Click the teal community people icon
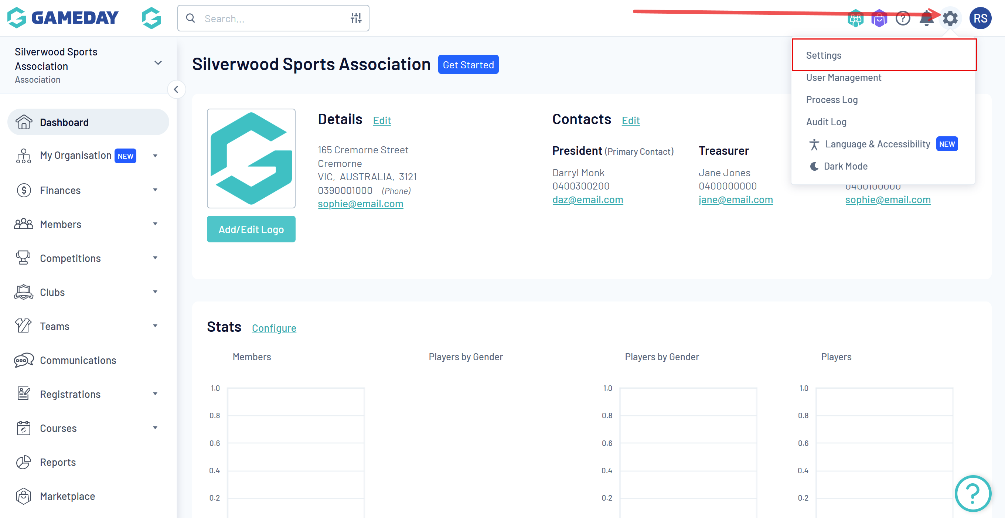The width and height of the screenshot is (1005, 518). click(x=855, y=18)
